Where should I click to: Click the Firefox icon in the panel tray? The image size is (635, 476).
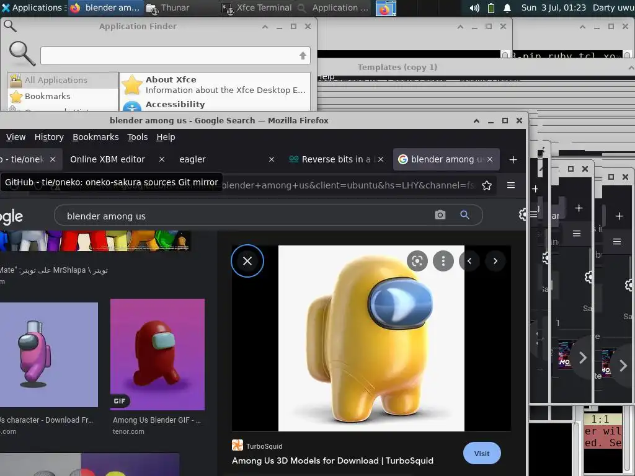pos(386,8)
